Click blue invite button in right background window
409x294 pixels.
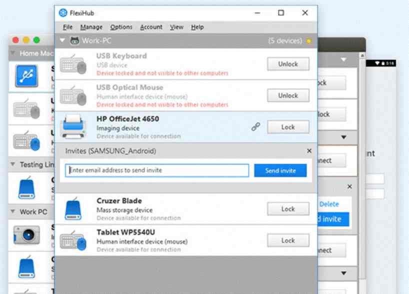333,219
